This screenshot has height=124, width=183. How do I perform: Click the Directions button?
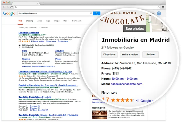pos(109,54)
